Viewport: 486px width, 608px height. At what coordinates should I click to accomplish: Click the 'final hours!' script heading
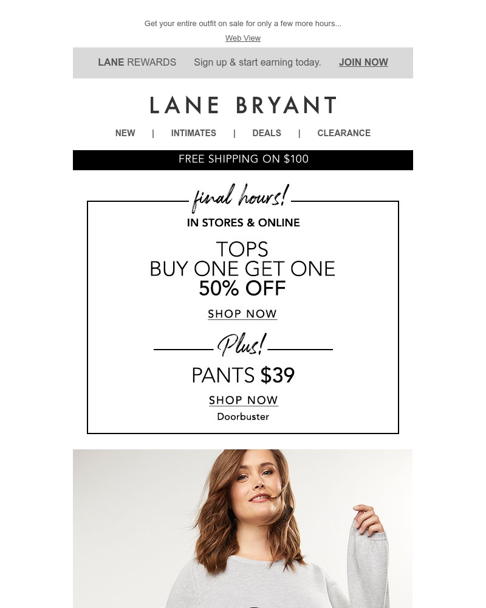click(241, 198)
